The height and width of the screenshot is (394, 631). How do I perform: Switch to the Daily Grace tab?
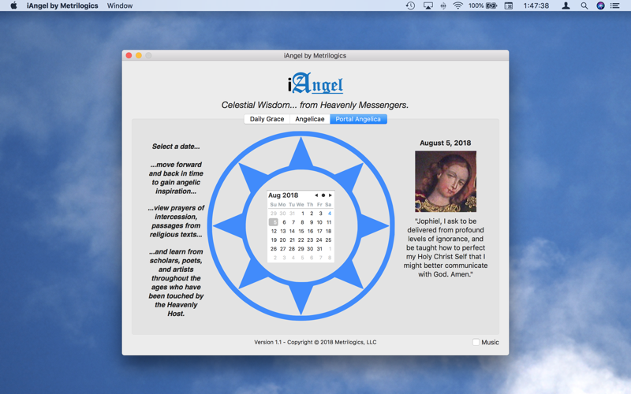[x=267, y=119]
